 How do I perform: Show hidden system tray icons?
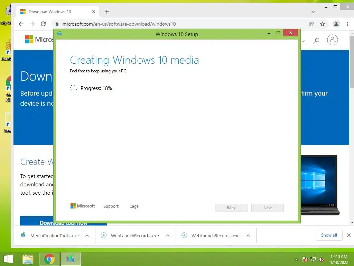click(x=296, y=259)
